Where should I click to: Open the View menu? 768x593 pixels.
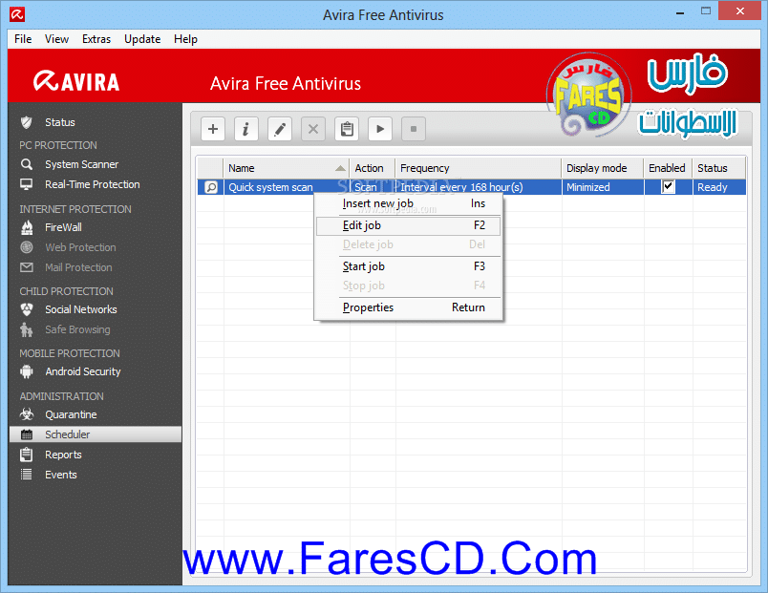click(x=56, y=39)
